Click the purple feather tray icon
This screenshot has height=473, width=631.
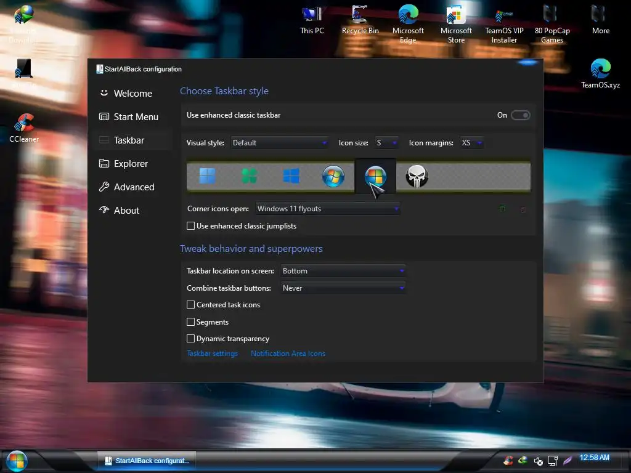[568, 461]
